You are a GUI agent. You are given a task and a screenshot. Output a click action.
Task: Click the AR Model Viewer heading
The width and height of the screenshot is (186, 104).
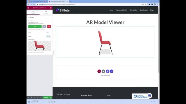coord(105,22)
